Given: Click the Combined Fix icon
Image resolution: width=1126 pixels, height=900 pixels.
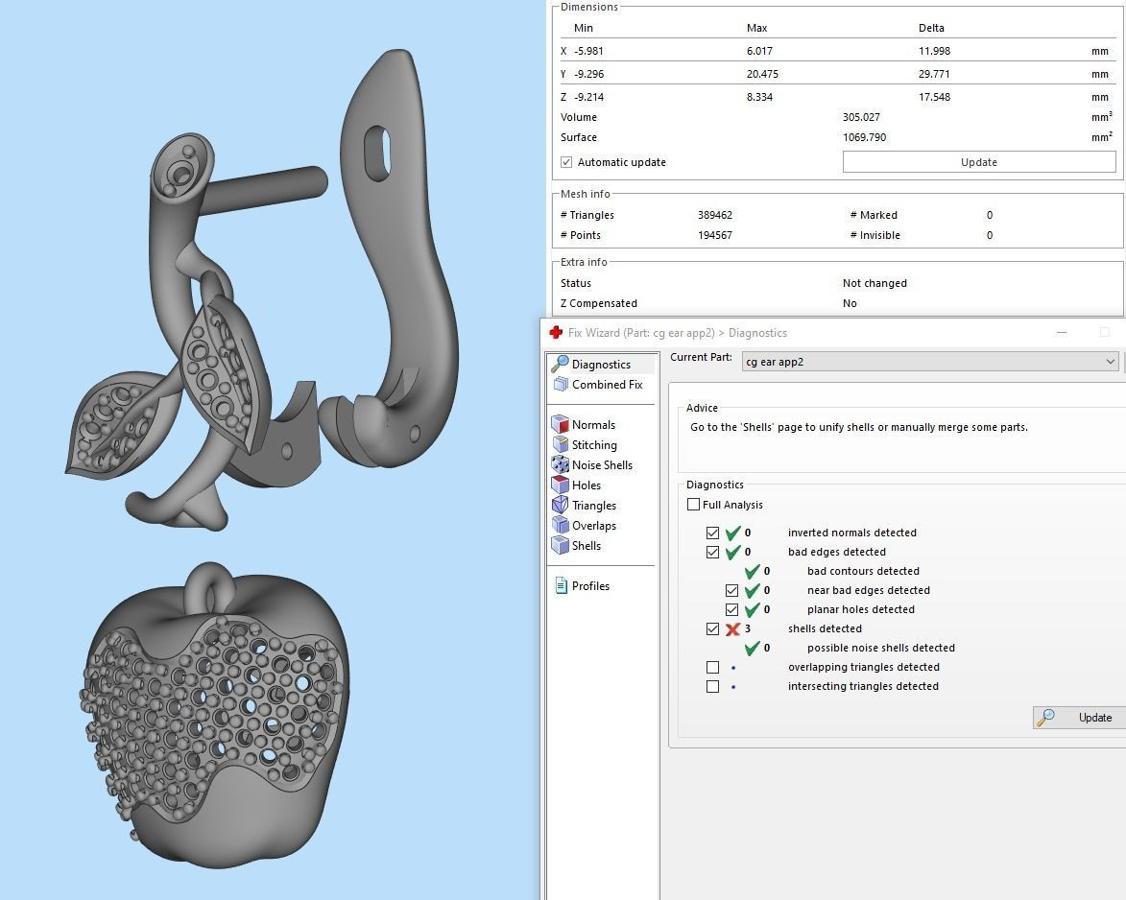Looking at the screenshot, I should pos(561,385).
